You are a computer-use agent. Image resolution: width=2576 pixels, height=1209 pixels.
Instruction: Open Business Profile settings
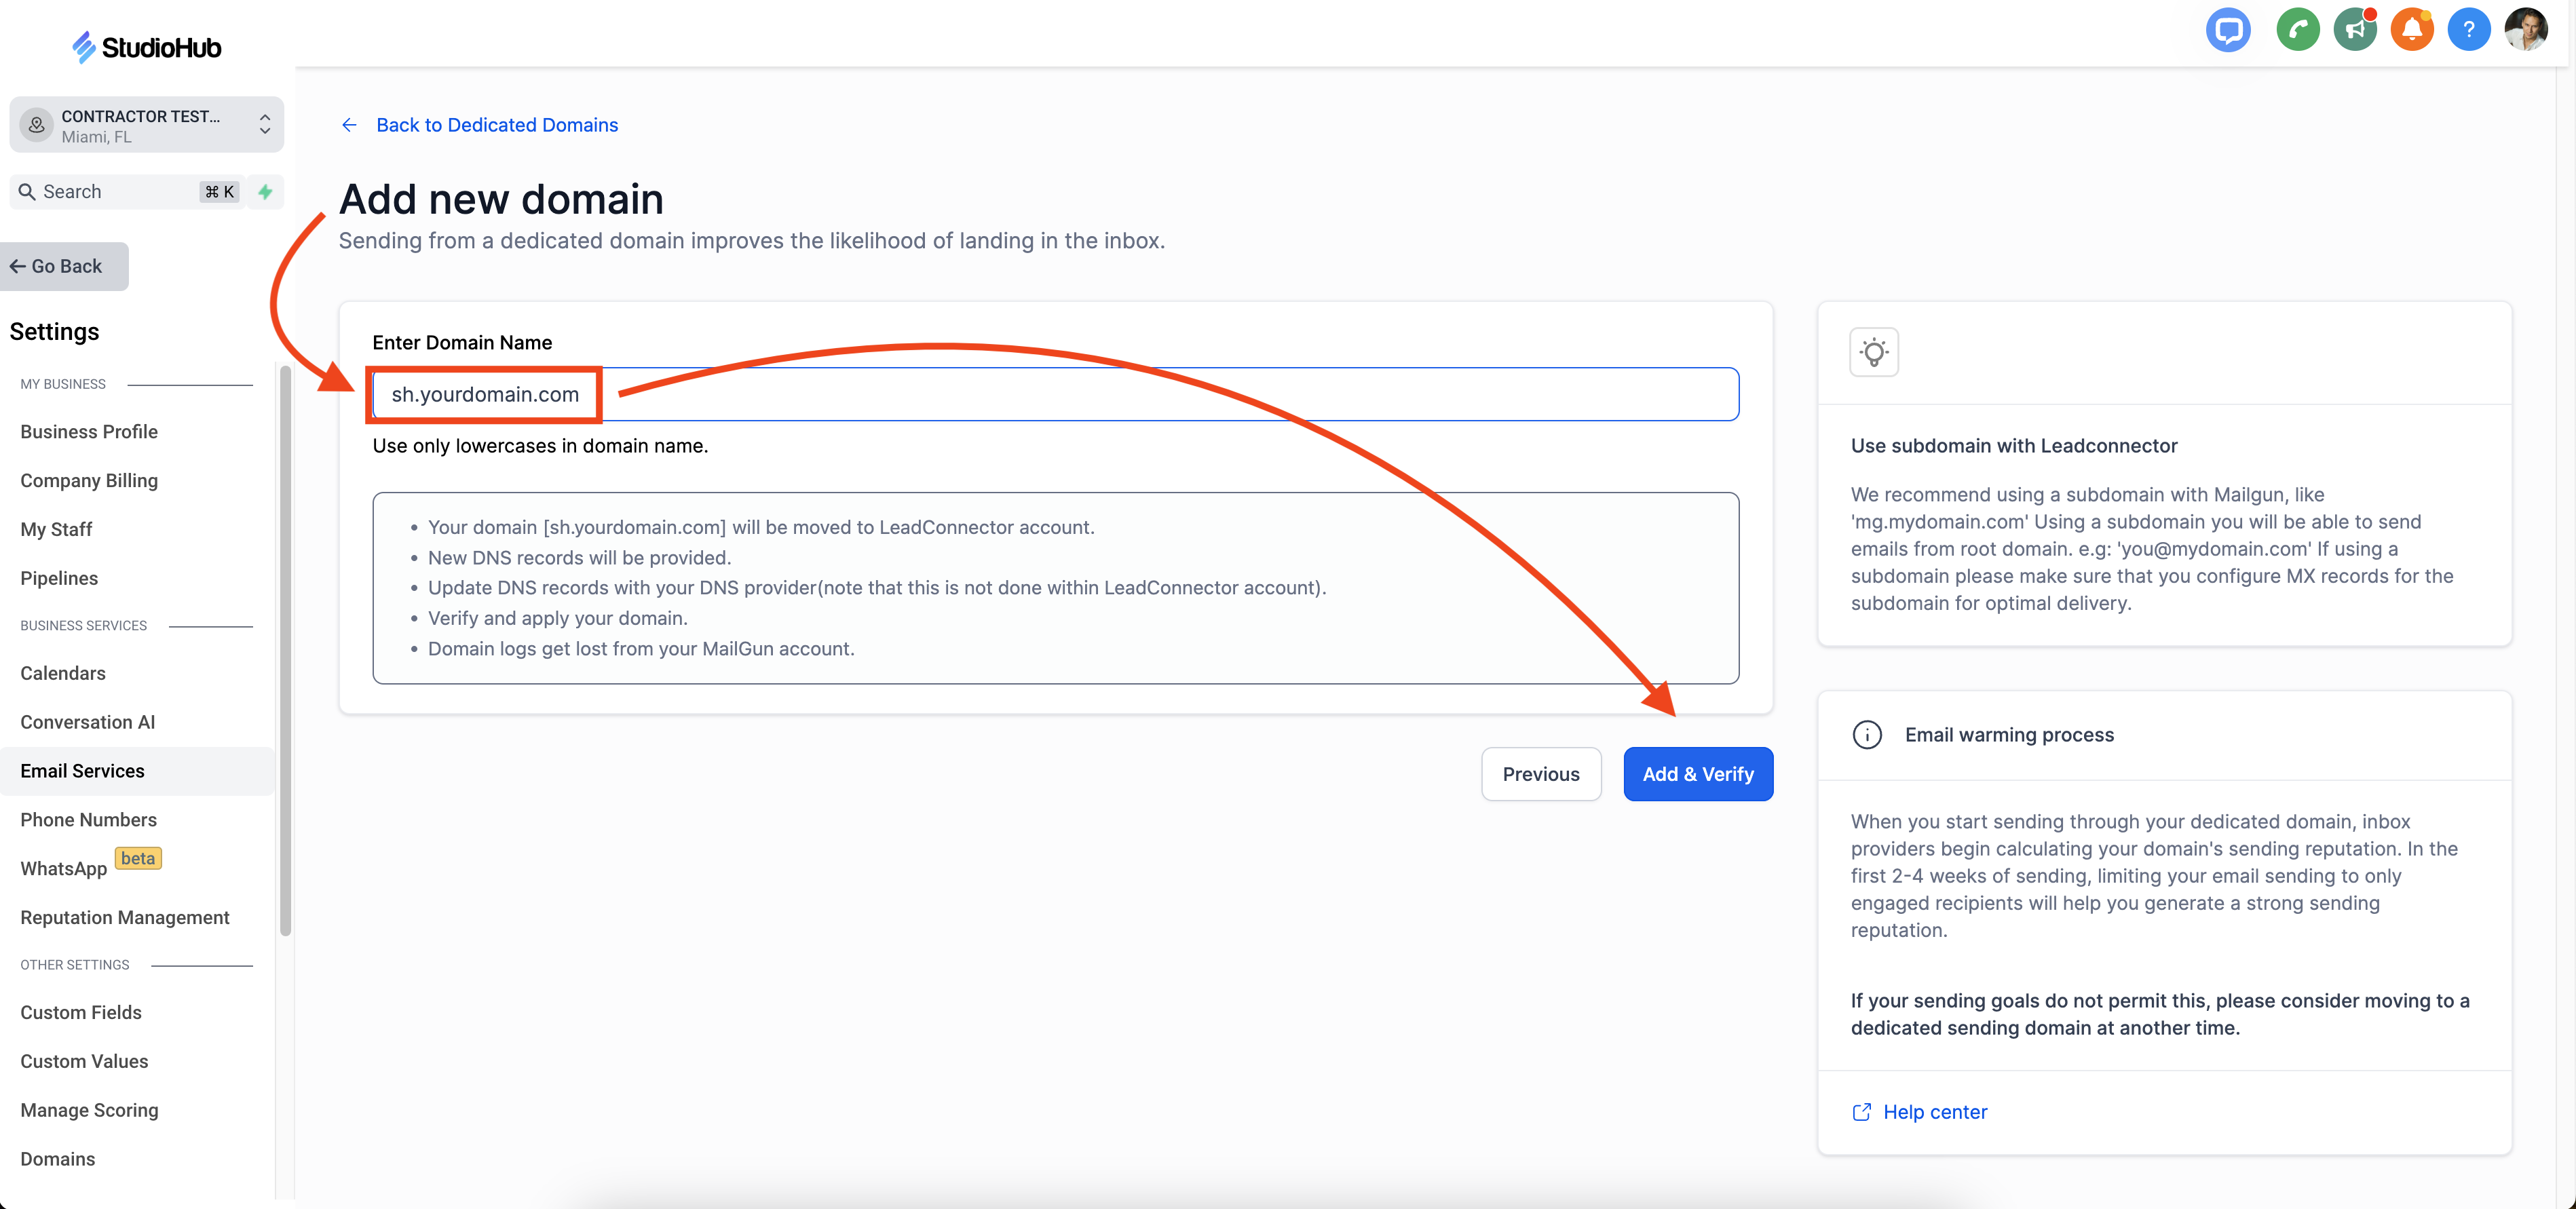tap(89, 432)
